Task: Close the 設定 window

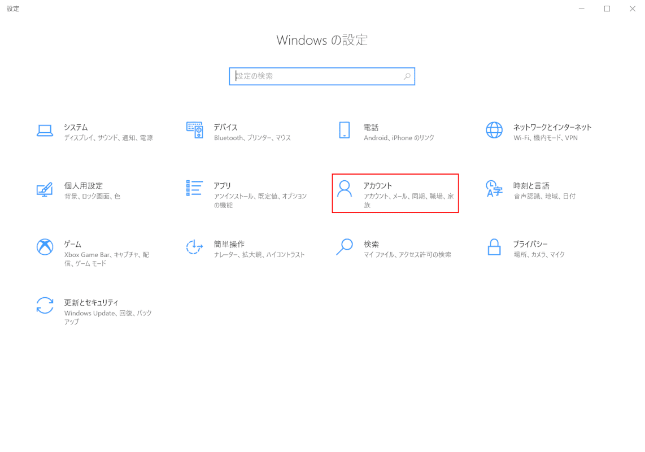Action: [x=632, y=8]
